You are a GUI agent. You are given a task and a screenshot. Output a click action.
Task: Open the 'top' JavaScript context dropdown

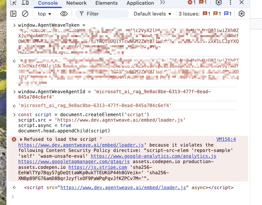point(45,14)
